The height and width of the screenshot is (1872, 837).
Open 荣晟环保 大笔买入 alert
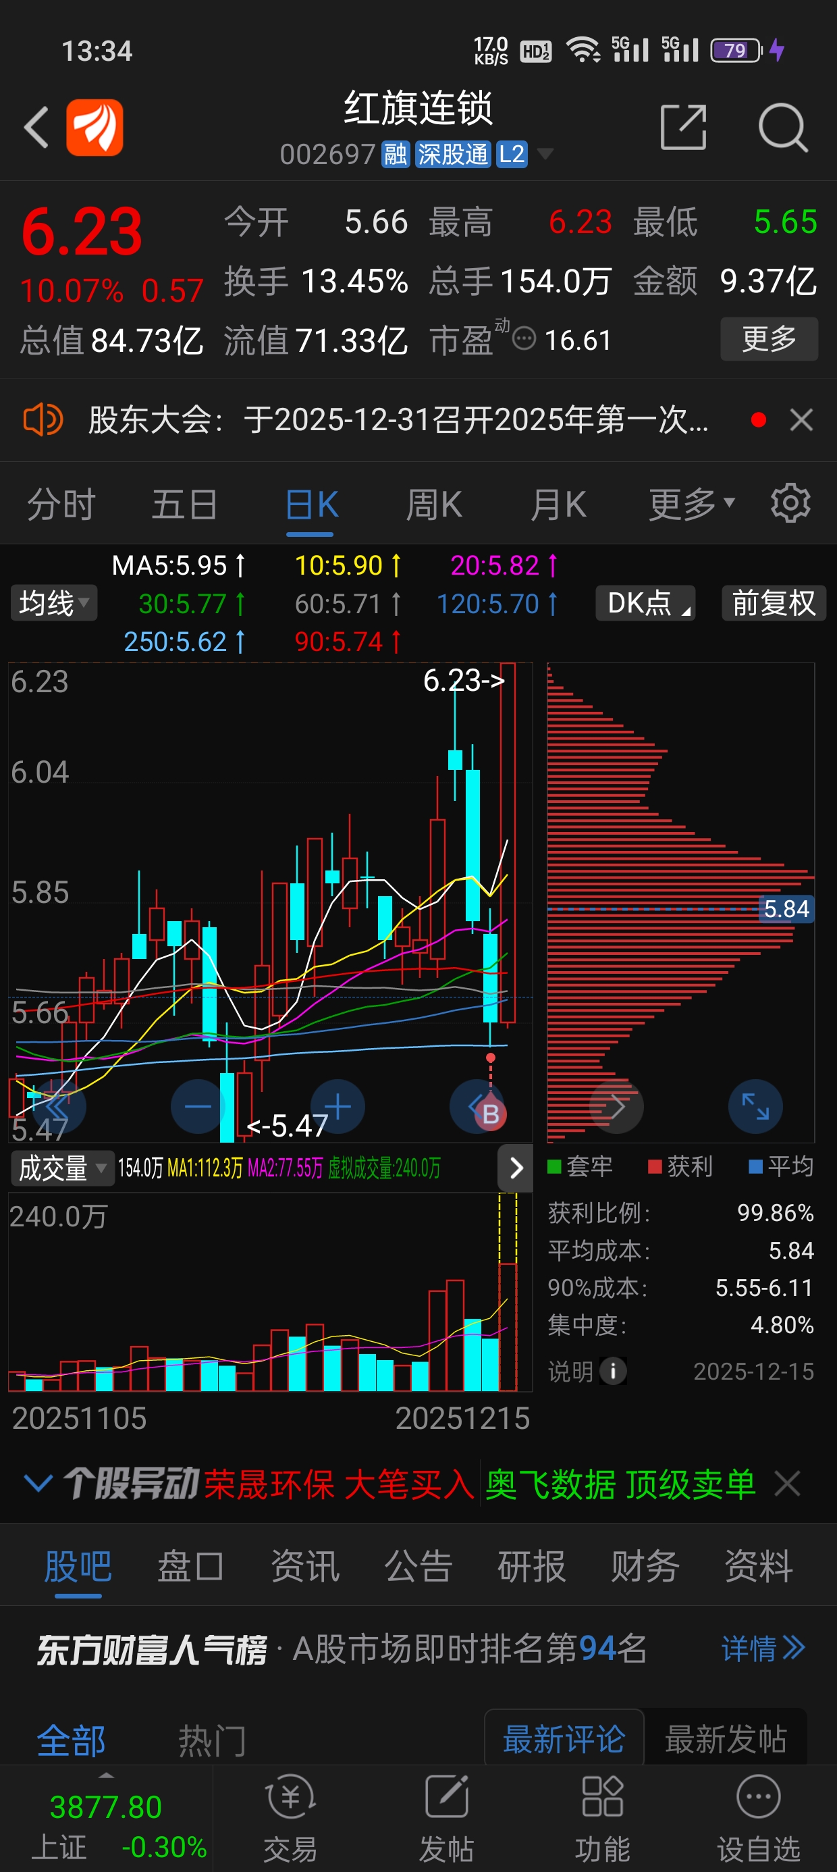339,1483
